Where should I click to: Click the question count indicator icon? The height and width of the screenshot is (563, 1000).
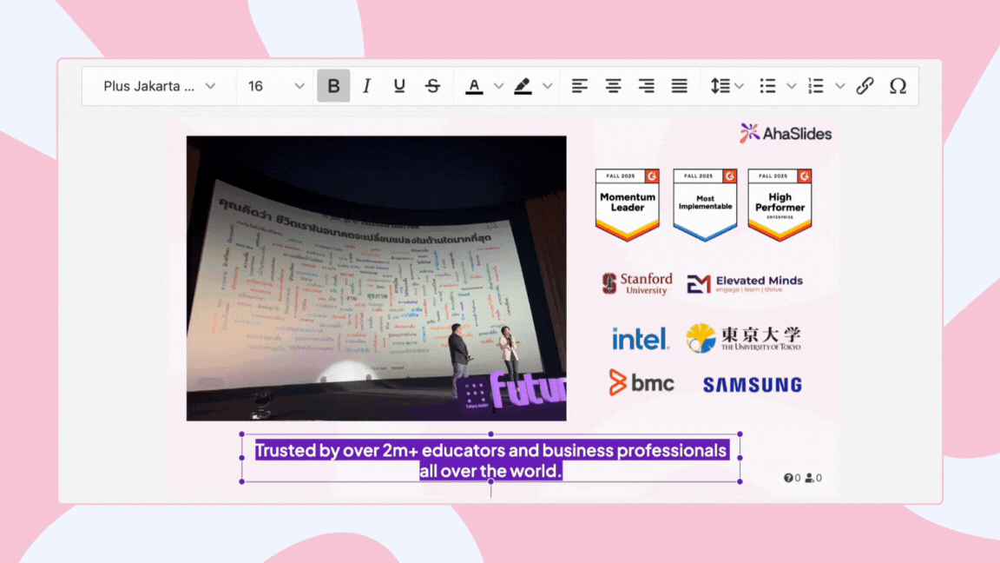click(788, 478)
